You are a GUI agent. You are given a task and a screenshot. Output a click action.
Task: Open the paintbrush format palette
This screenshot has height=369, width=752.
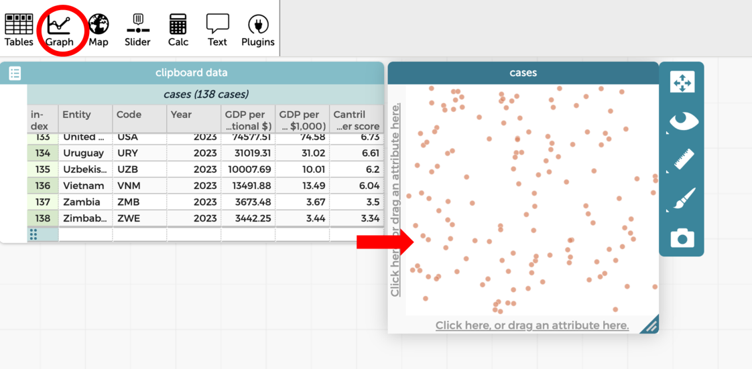pos(682,199)
